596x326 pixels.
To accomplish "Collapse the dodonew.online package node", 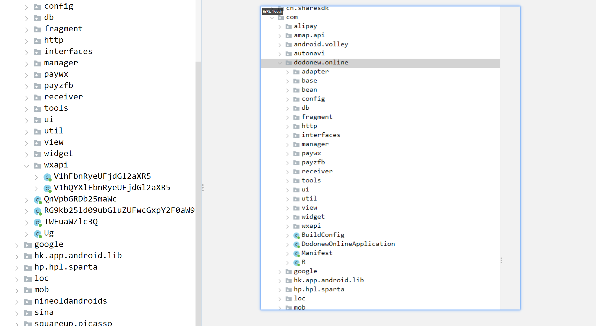I will coord(280,63).
